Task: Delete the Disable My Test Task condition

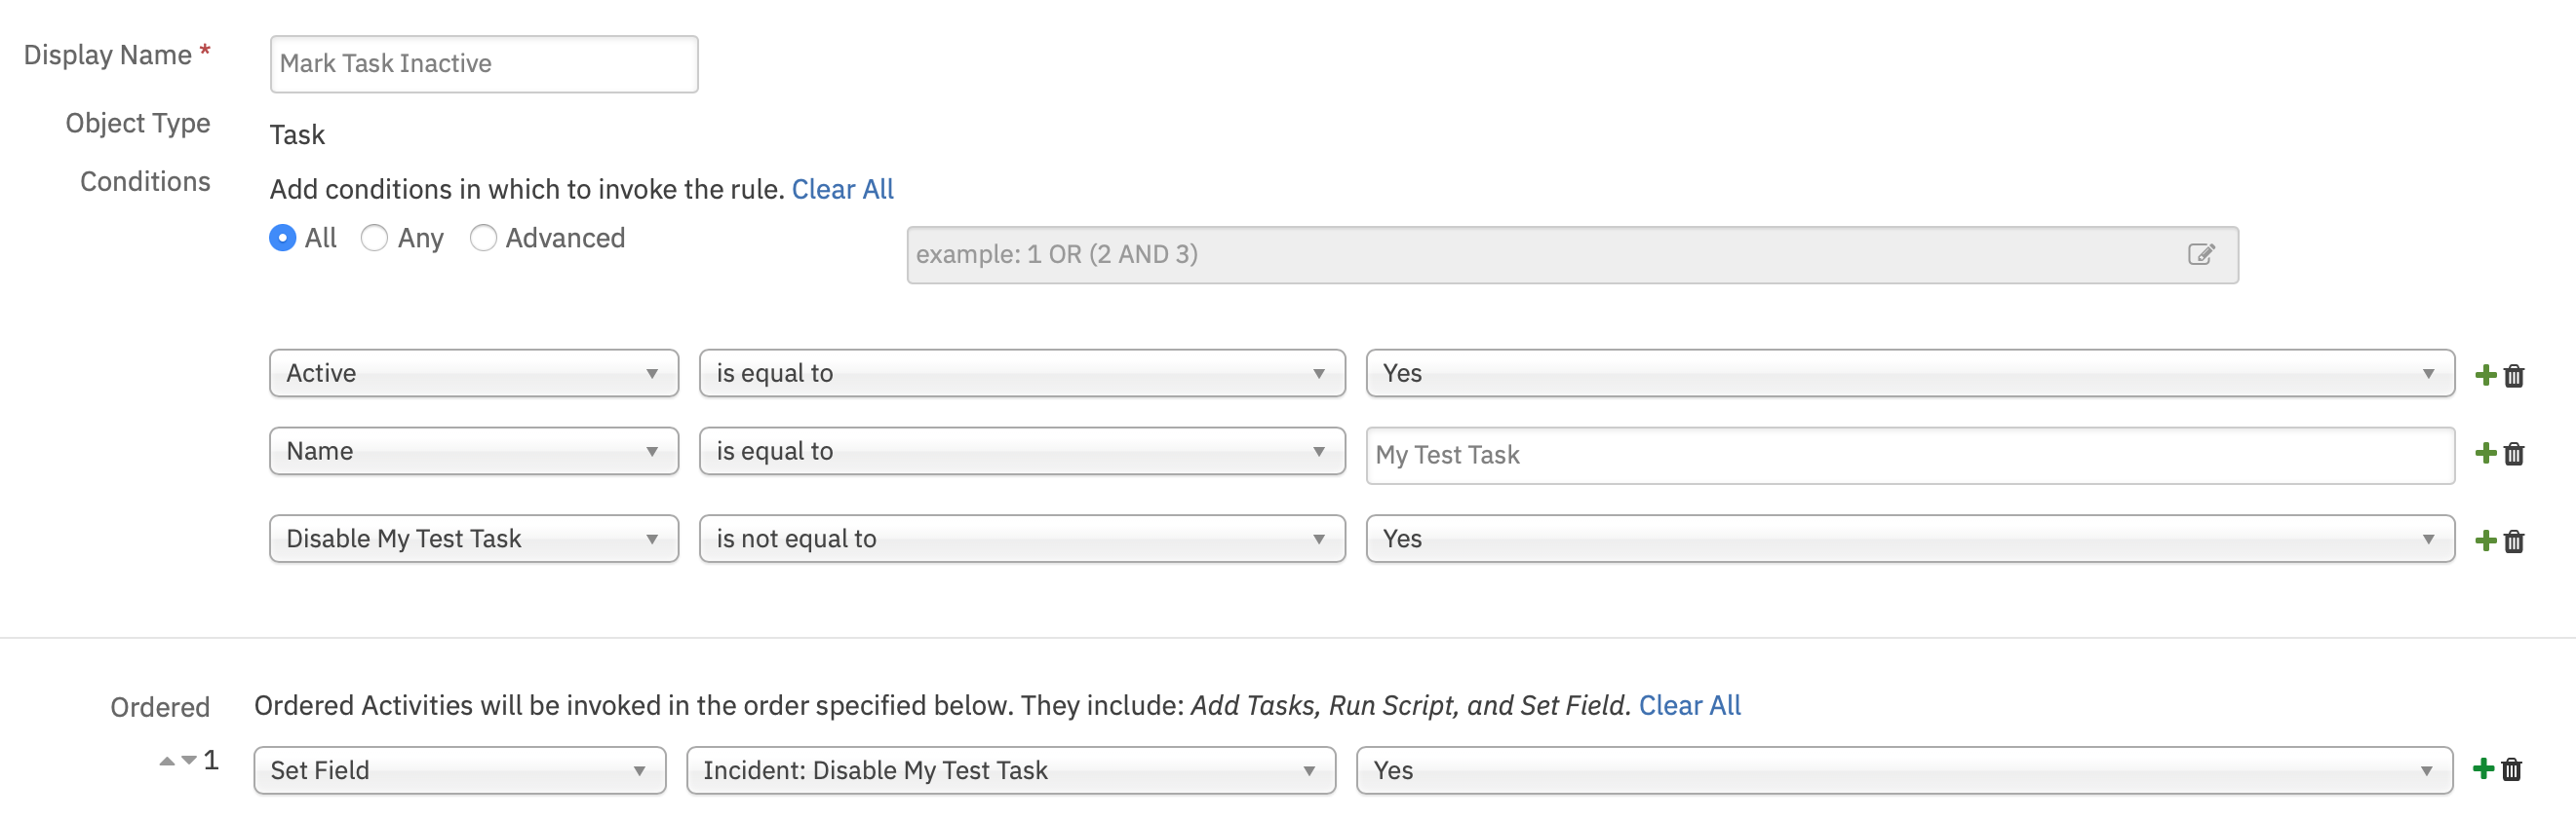Action: 2514,541
